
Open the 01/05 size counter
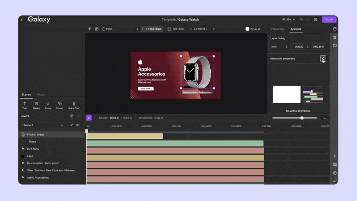point(108,29)
